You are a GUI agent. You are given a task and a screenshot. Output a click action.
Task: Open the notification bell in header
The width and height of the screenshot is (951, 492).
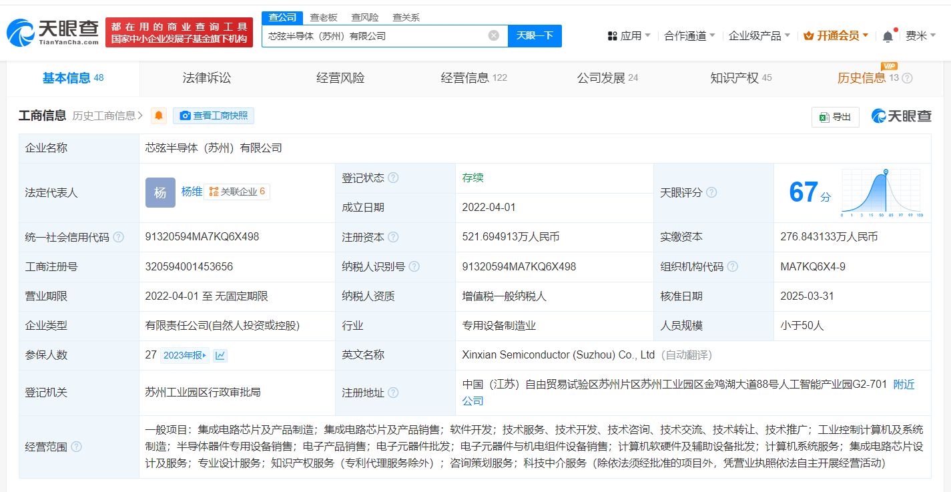point(887,36)
